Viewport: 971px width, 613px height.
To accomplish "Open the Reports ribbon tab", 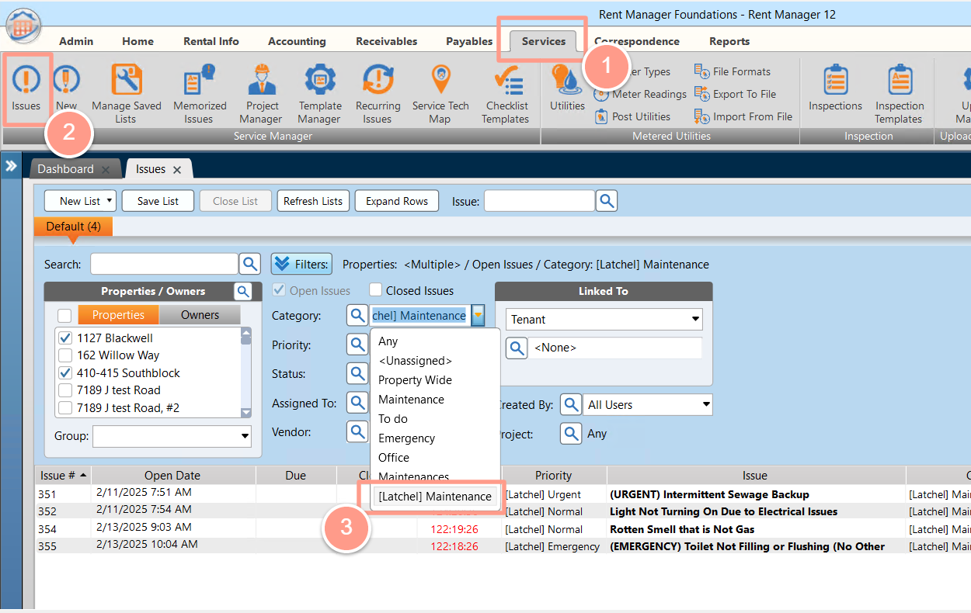I will pyautogui.click(x=729, y=41).
